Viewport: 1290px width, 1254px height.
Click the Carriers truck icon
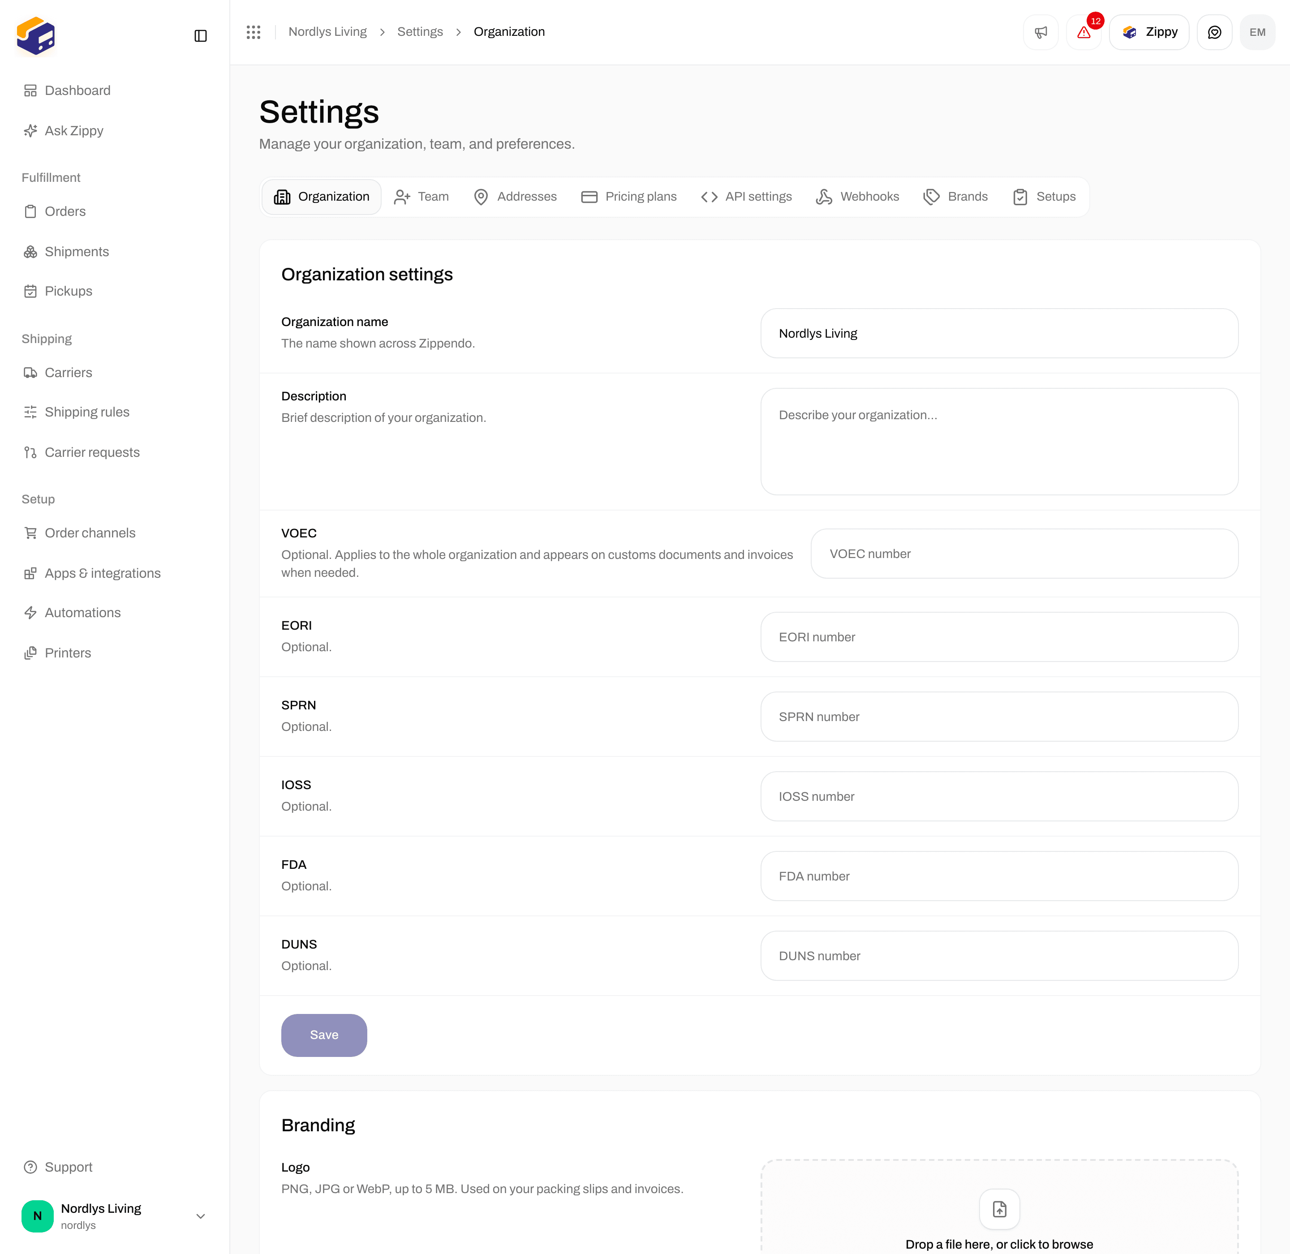pos(30,373)
